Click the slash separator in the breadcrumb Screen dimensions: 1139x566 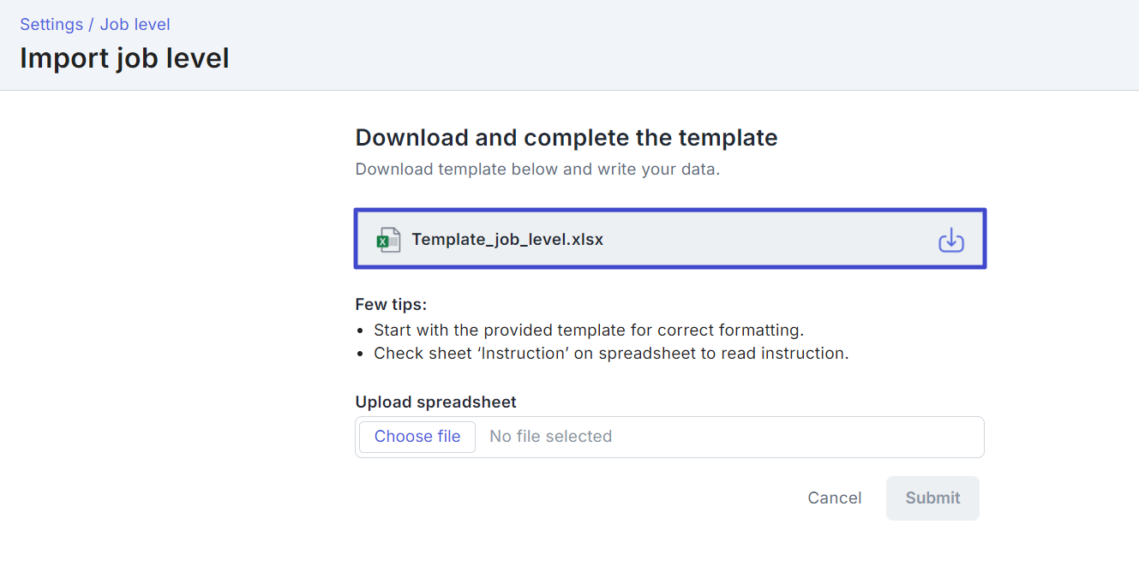92,25
